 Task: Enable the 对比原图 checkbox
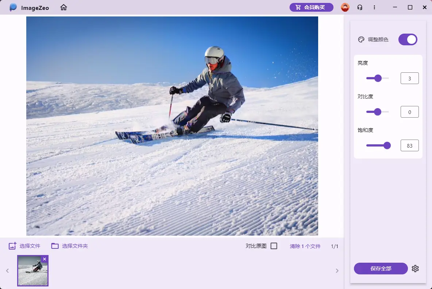click(274, 246)
